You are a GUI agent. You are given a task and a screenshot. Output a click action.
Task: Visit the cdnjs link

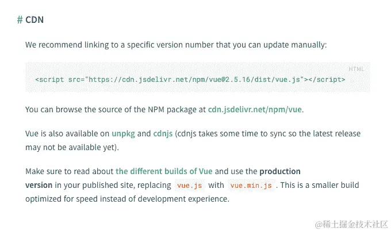163,133
